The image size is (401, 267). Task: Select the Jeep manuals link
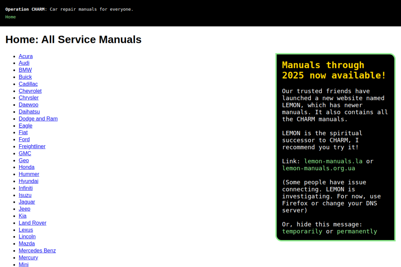tap(24, 209)
